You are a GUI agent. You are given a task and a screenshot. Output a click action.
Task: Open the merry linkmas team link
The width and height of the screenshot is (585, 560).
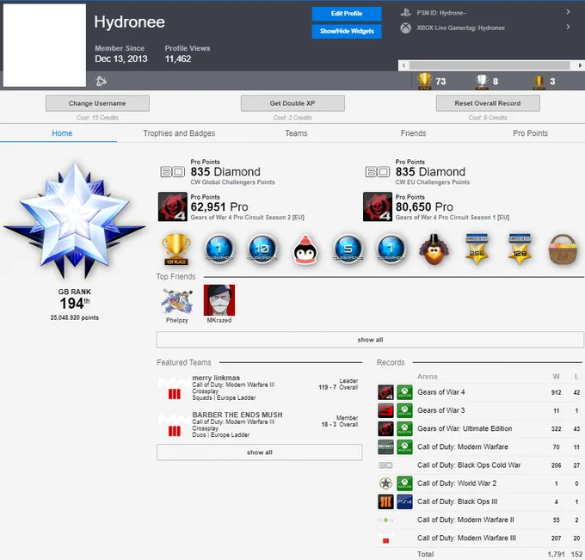216,378
